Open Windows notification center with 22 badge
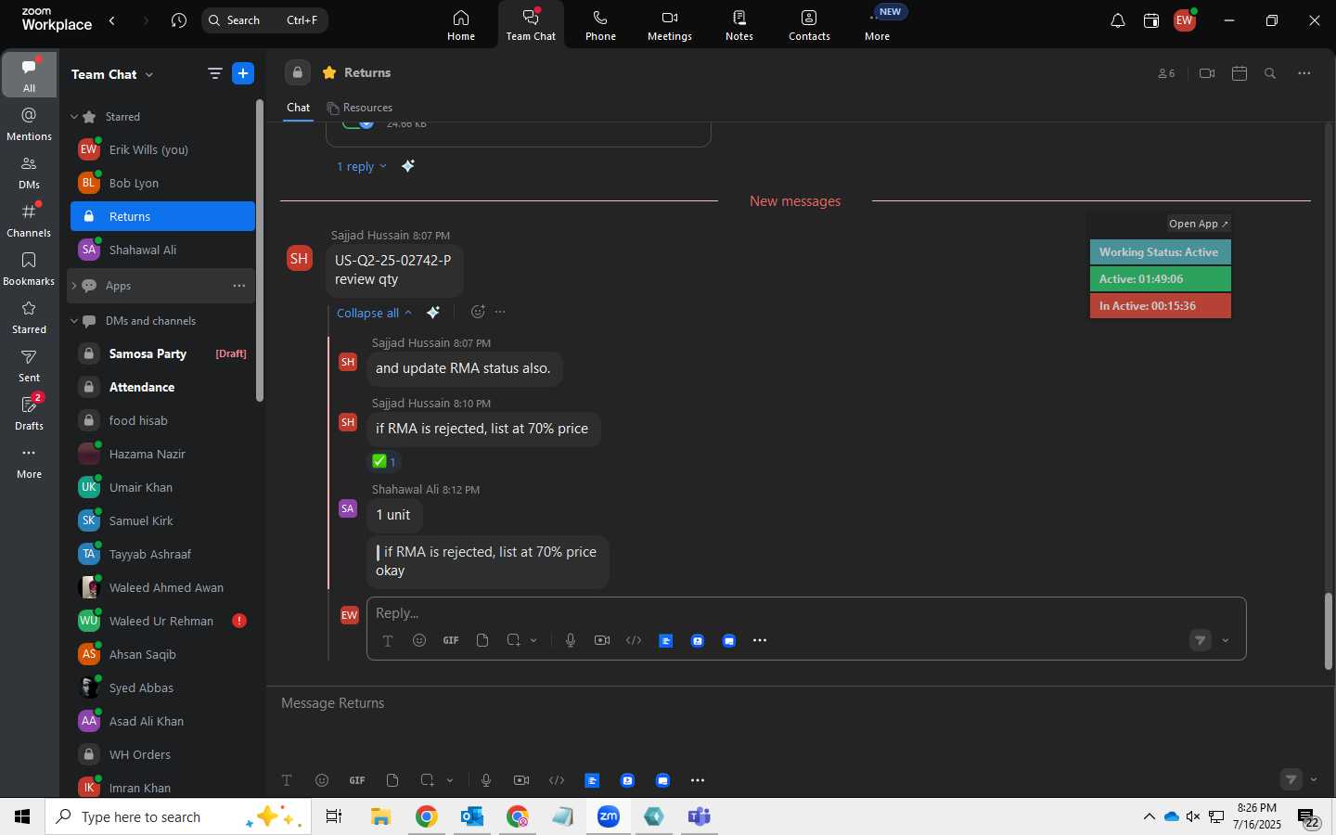 pos(1308,818)
